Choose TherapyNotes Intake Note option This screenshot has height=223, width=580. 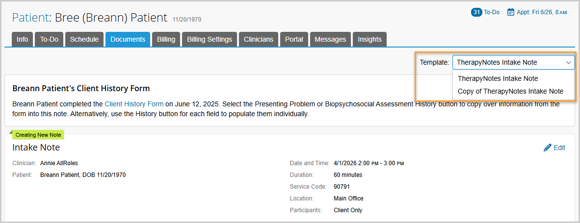tap(498, 78)
